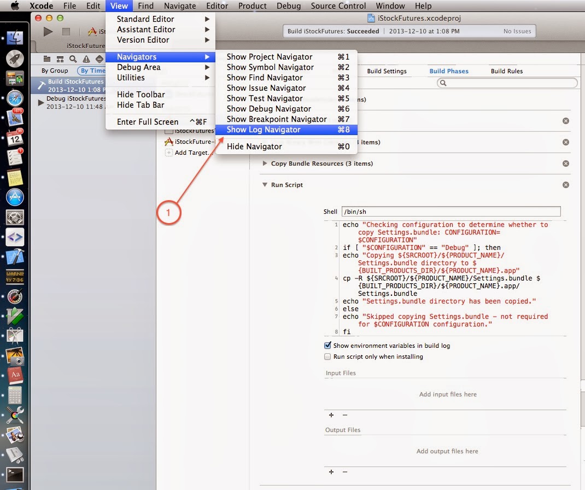This screenshot has height=490, width=585.
Task: Enable Run script only when installing
Action: 327,357
